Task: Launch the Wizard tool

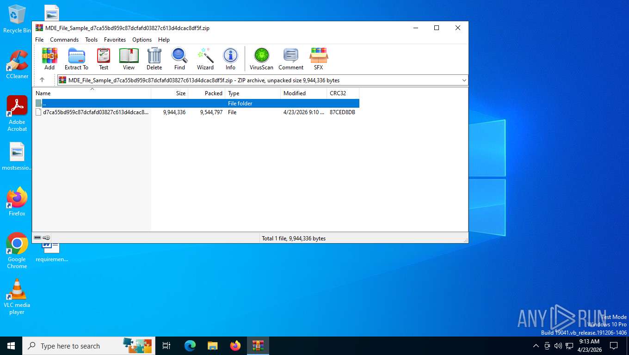Action: pos(205,59)
